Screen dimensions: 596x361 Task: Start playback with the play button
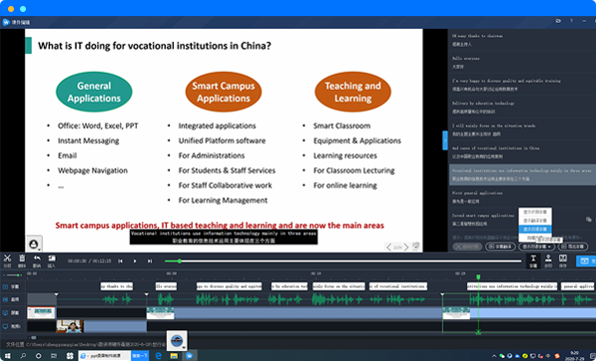pyautogui.click(x=135, y=261)
